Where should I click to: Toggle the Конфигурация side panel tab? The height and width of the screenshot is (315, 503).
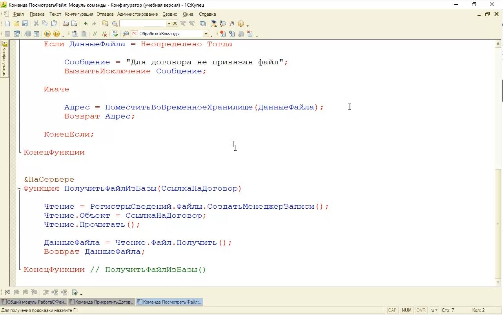(4, 59)
